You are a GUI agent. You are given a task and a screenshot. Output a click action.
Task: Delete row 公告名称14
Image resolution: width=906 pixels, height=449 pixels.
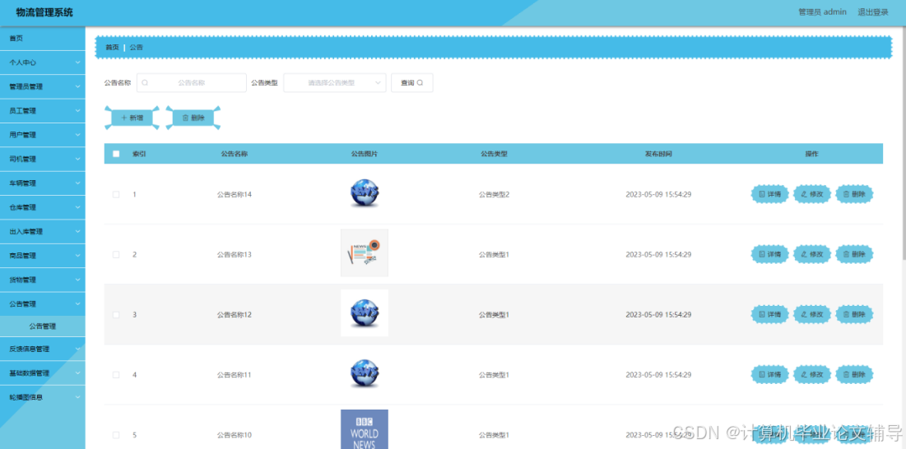854,195
